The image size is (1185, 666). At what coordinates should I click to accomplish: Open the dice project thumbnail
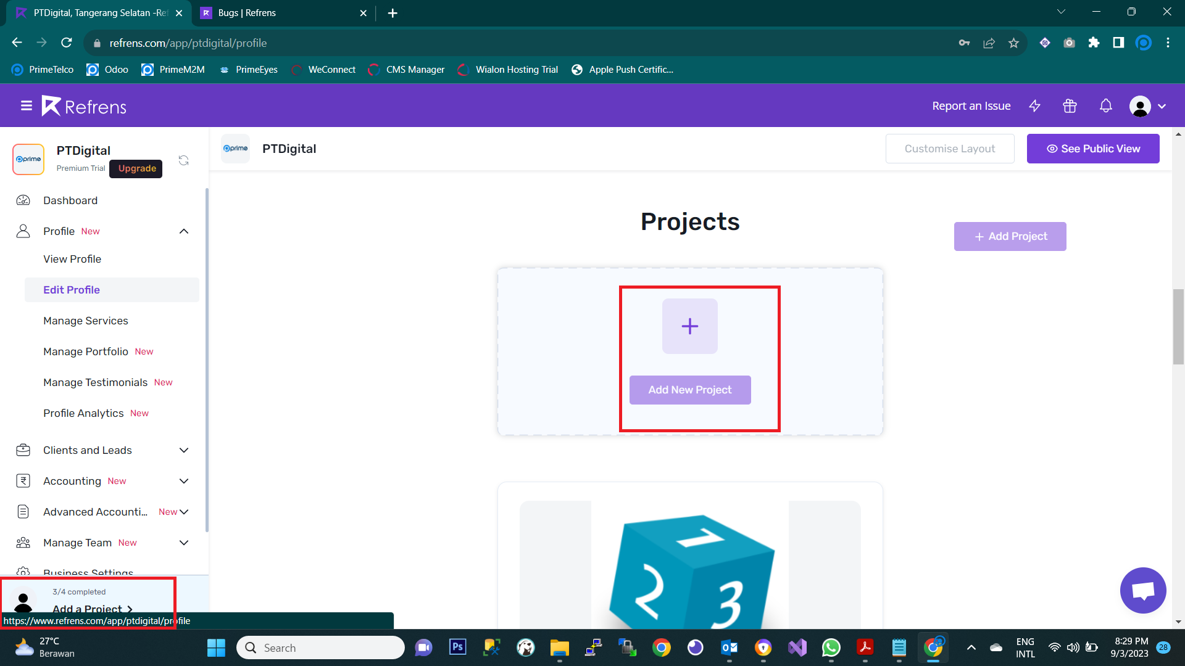coord(690,564)
